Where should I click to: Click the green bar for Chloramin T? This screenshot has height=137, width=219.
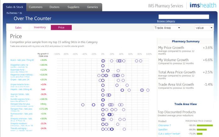click(205, 126)
